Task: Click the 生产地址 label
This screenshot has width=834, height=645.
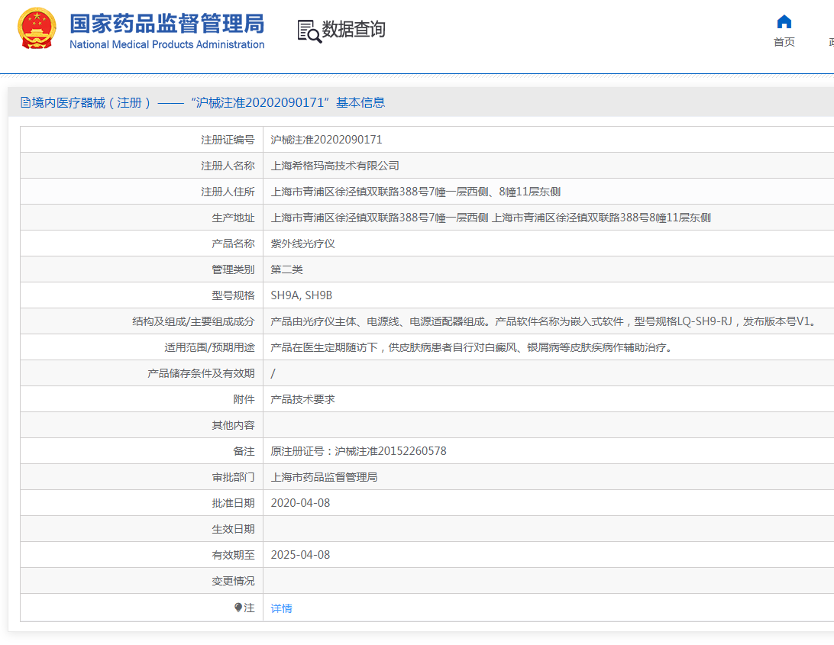Action: (x=233, y=218)
